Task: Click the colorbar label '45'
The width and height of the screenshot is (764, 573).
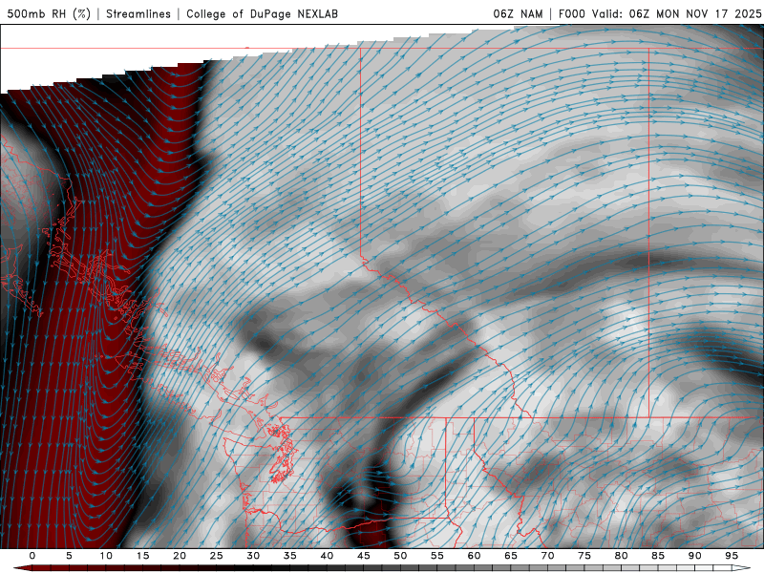Action: coord(364,556)
